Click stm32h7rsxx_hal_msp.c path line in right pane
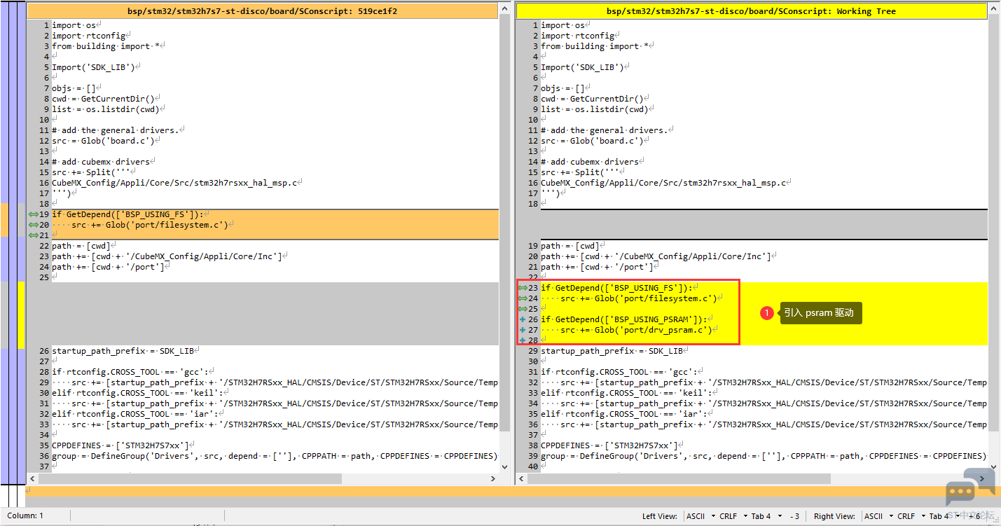The image size is (1001, 526). (663, 183)
